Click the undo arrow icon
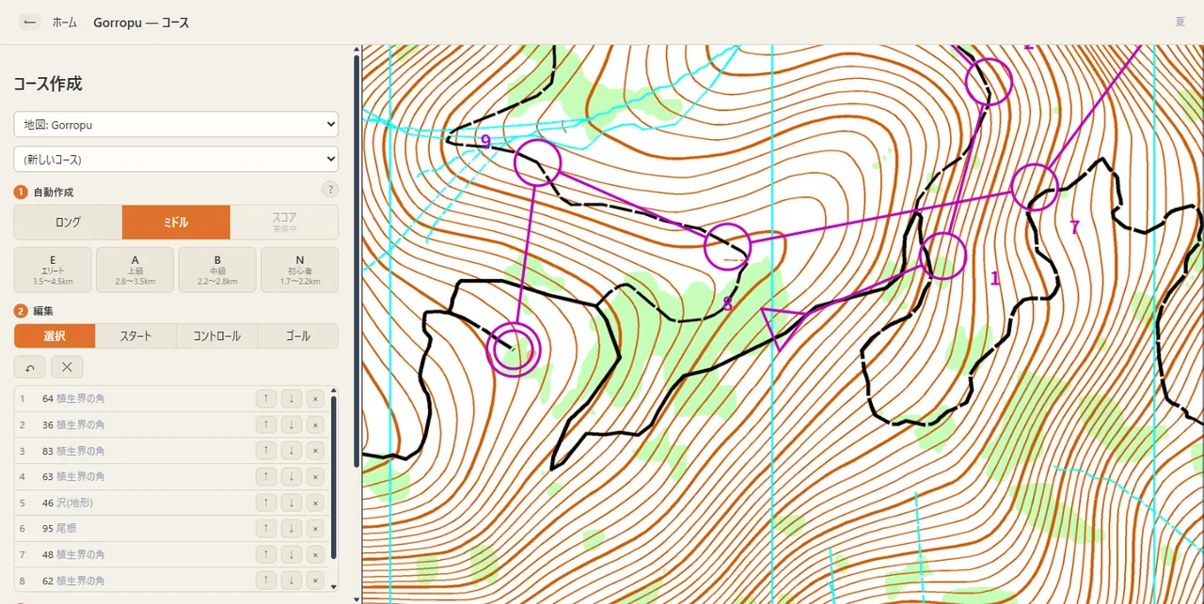The height and width of the screenshot is (604, 1204). pos(30,367)
